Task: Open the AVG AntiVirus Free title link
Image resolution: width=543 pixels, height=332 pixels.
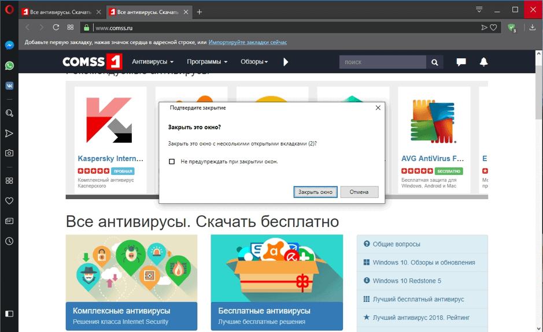Action: coord(433,158)
